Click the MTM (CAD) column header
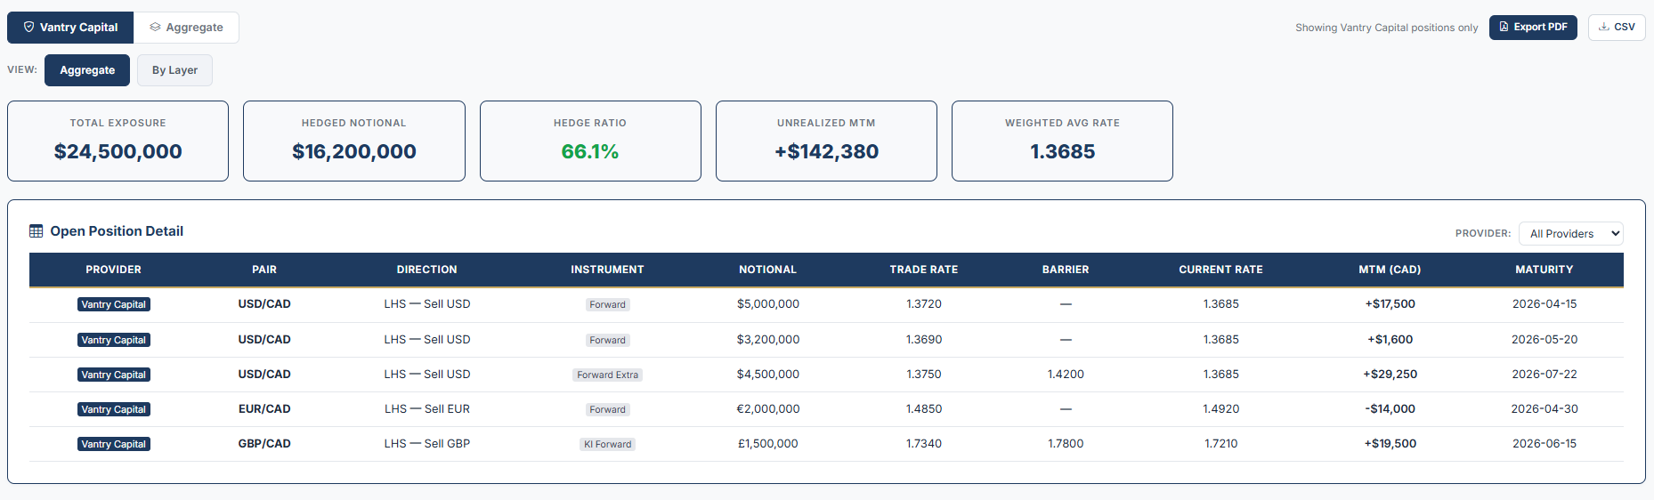The width and height of the screenshot is (1654, 500). pyautogui.click(x=1390, y=270)
